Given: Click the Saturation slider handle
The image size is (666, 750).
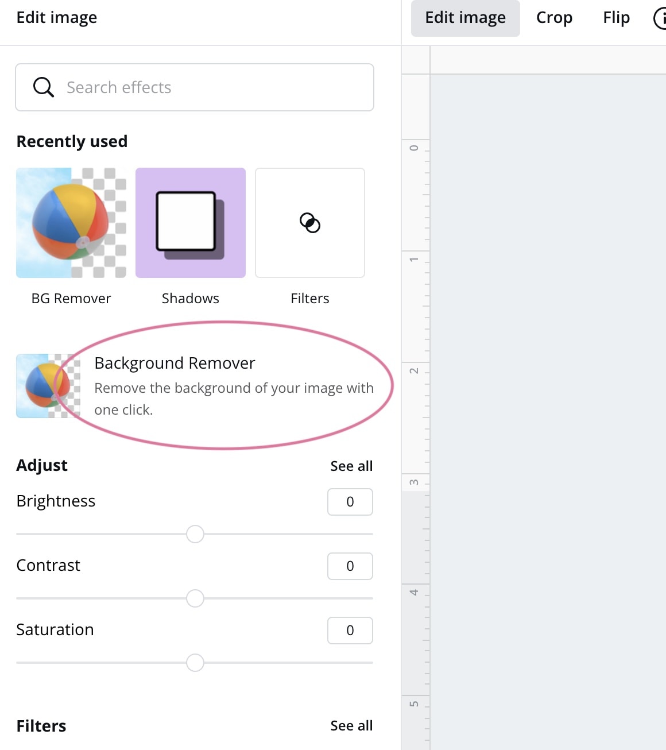Looking at the screenshot, I should [x=195, y=663].
